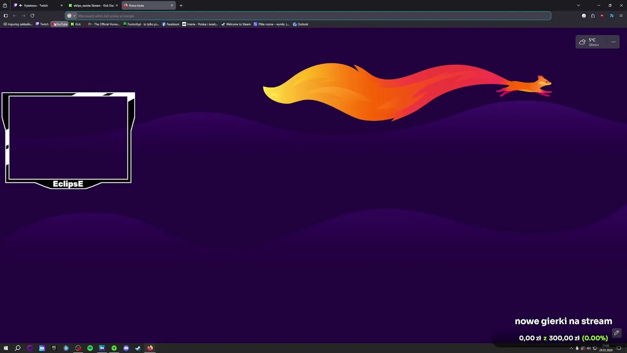627x353 pixels.
Task: Click the pencil customize new tab icon
Action: pos(617,333)
